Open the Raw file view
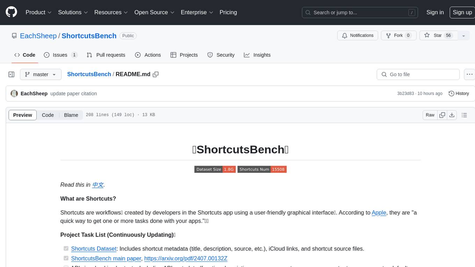The width and height of the screenshot is (475, 267). click(430, 115)
